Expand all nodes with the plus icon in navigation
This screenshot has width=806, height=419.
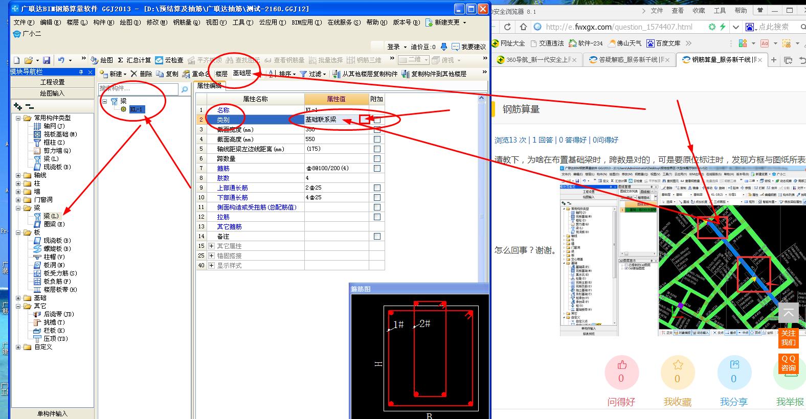18,106
